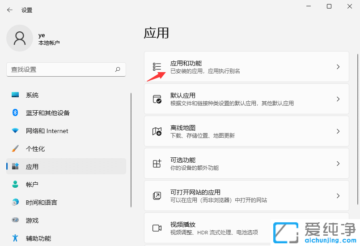Click the search magnifier icon

[118, 69]
